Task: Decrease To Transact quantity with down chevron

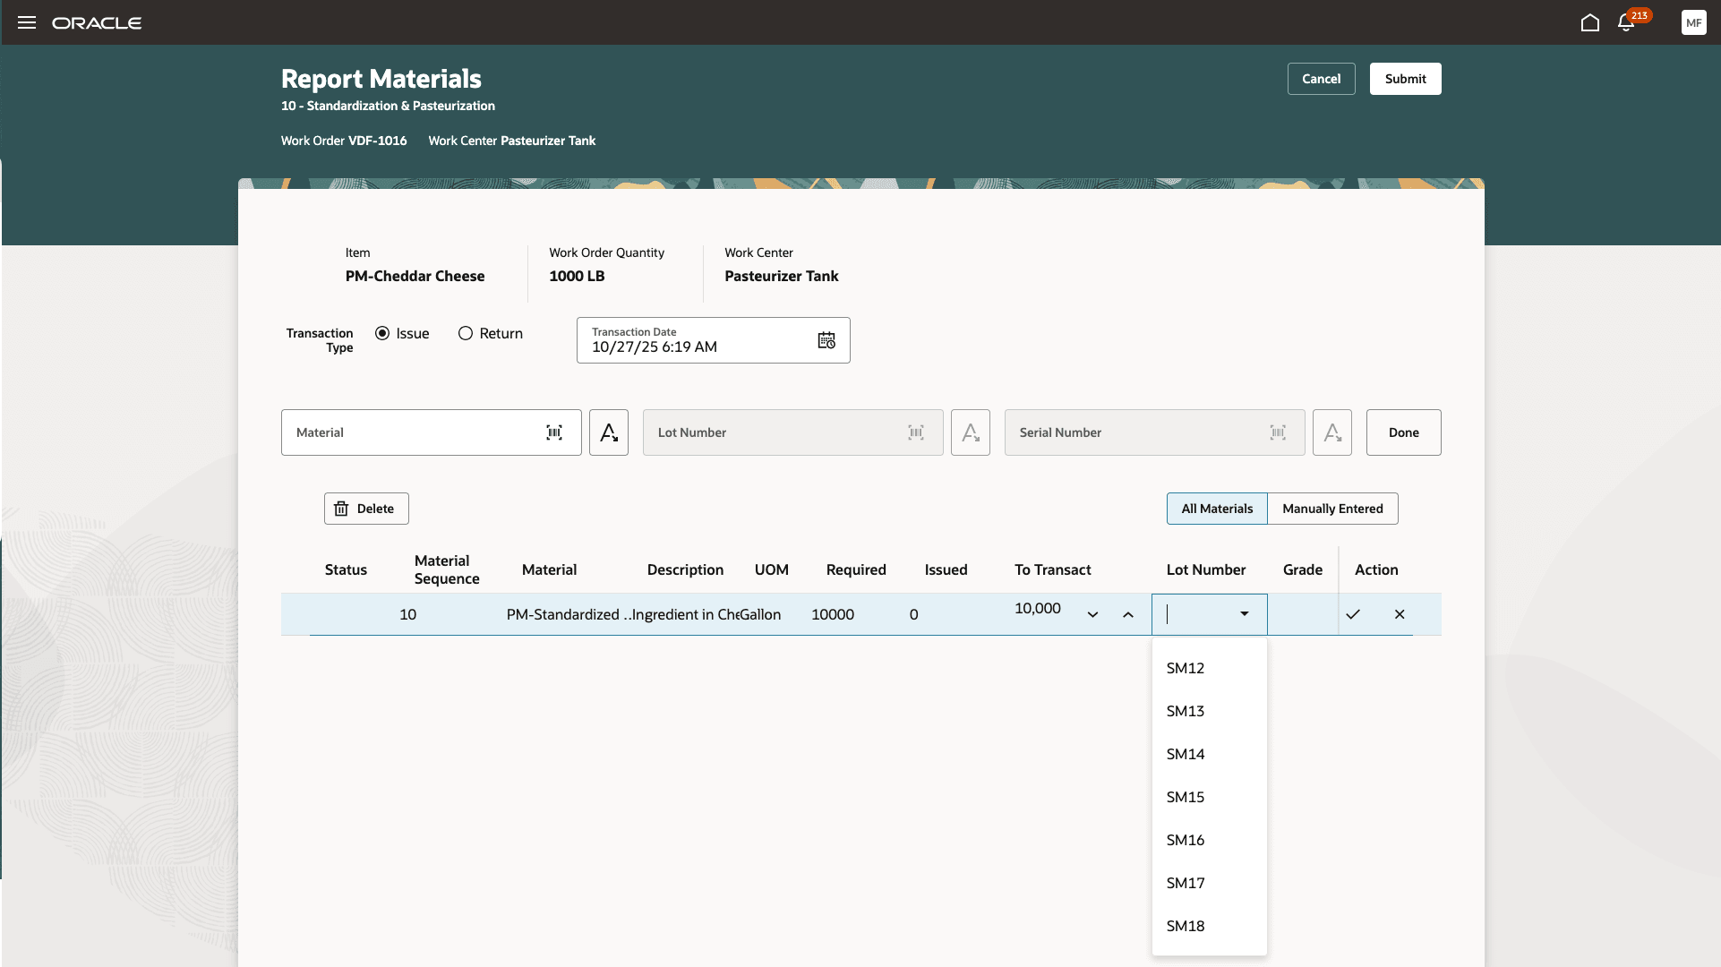Action: (1092, 615)
